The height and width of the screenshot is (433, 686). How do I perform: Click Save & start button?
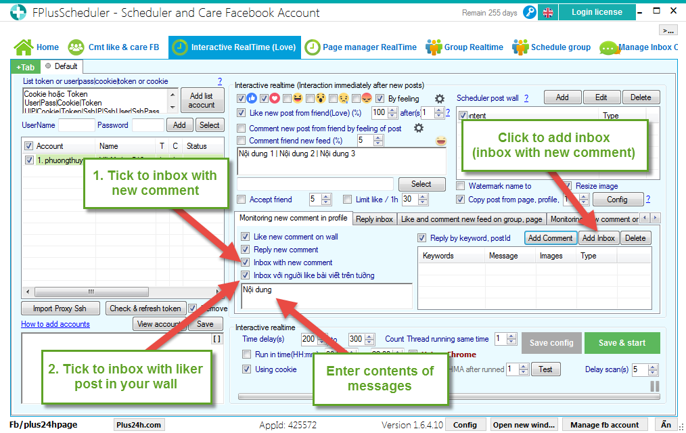coord(622,343)
